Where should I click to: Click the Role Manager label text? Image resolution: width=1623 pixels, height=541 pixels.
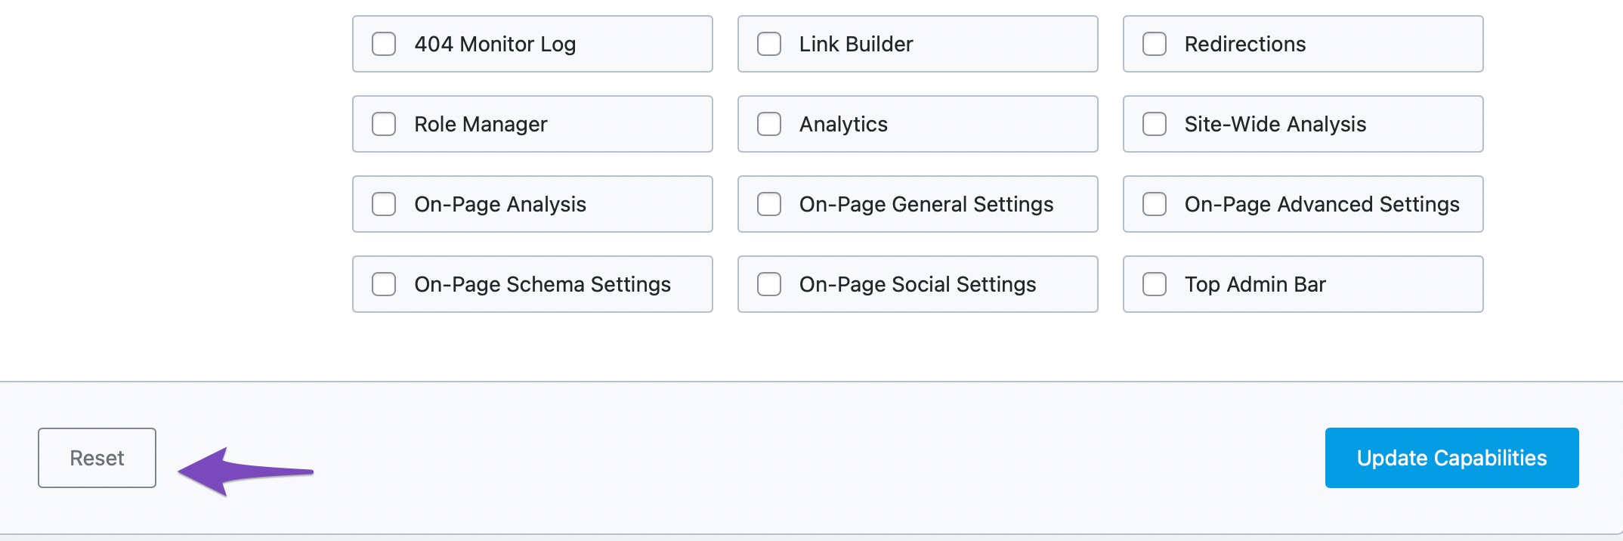tap(481, 124)
